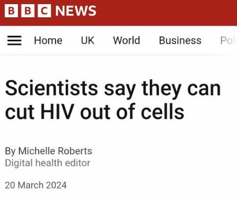
Task: Click the first B block of BBC logo
Action: tap(11, 11)
